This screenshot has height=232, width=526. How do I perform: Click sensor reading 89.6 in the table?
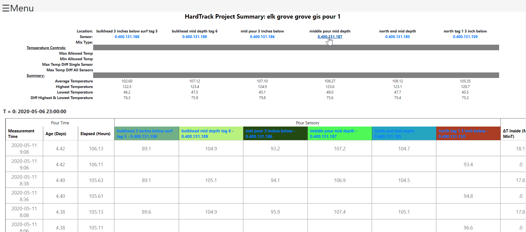pos(147,212)
